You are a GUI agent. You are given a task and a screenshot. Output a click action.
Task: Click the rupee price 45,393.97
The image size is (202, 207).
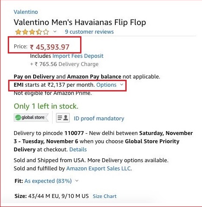pyautogui.click(x=50, y=47)
